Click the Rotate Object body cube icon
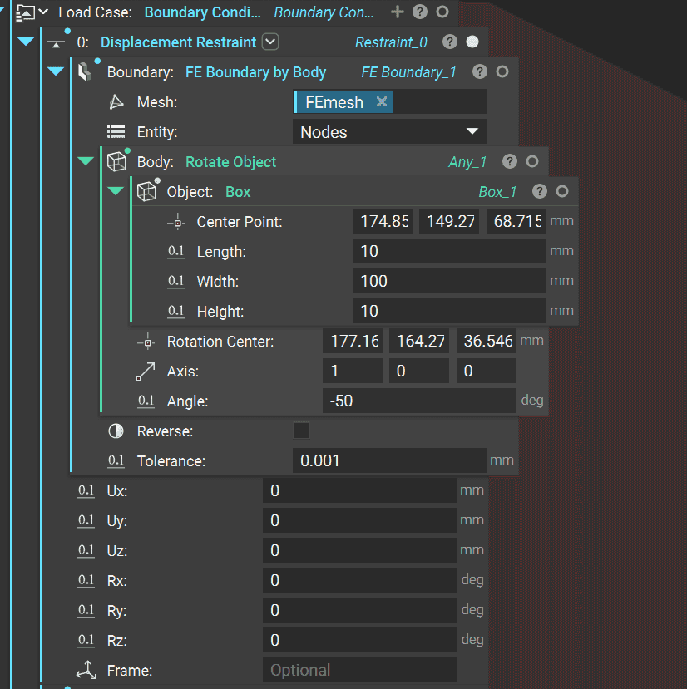Image resolution: width=687 pixels, height=689 pixels. [116, 162]
